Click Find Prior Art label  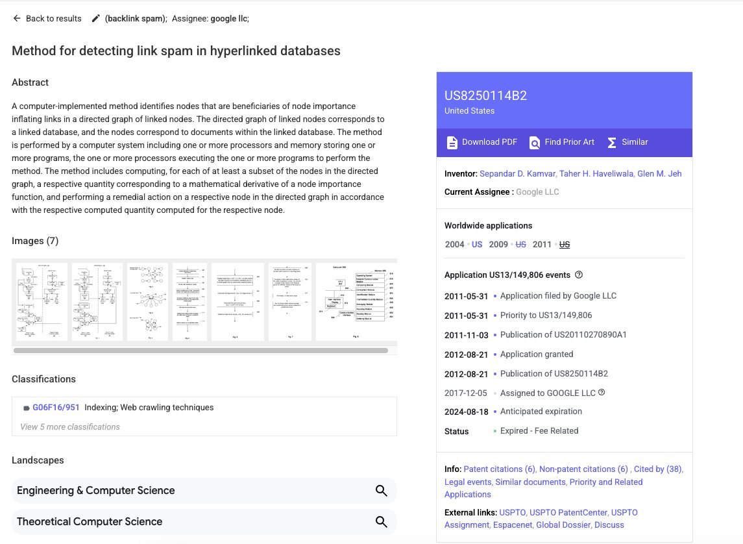pos(569,142)
